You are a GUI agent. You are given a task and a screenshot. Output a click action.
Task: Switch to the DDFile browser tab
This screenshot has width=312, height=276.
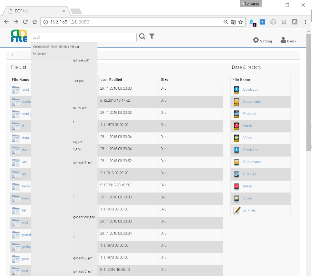pos(35,11)
